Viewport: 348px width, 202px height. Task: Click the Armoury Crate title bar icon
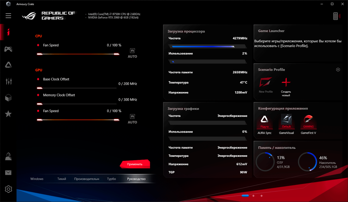(8, 4)
